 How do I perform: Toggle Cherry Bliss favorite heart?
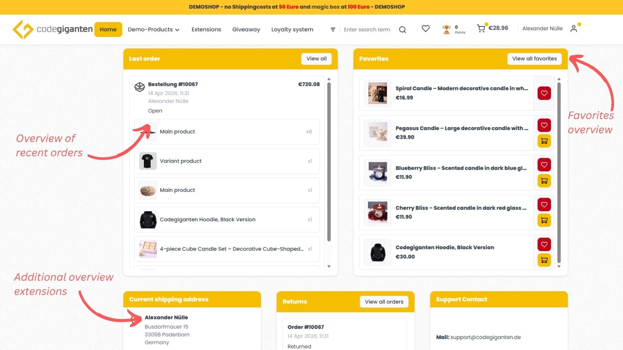tap(544, 204)
